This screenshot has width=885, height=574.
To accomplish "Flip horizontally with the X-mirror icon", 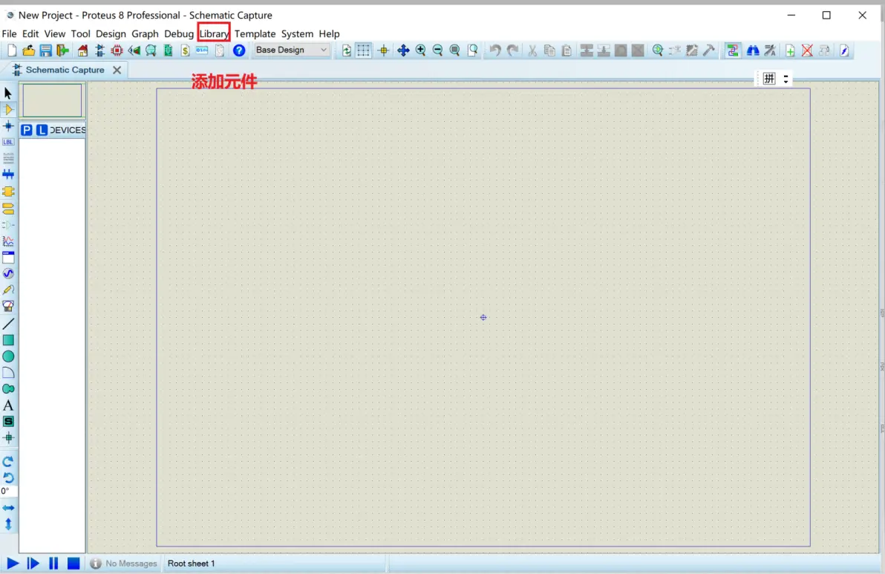I will [8, 508].
